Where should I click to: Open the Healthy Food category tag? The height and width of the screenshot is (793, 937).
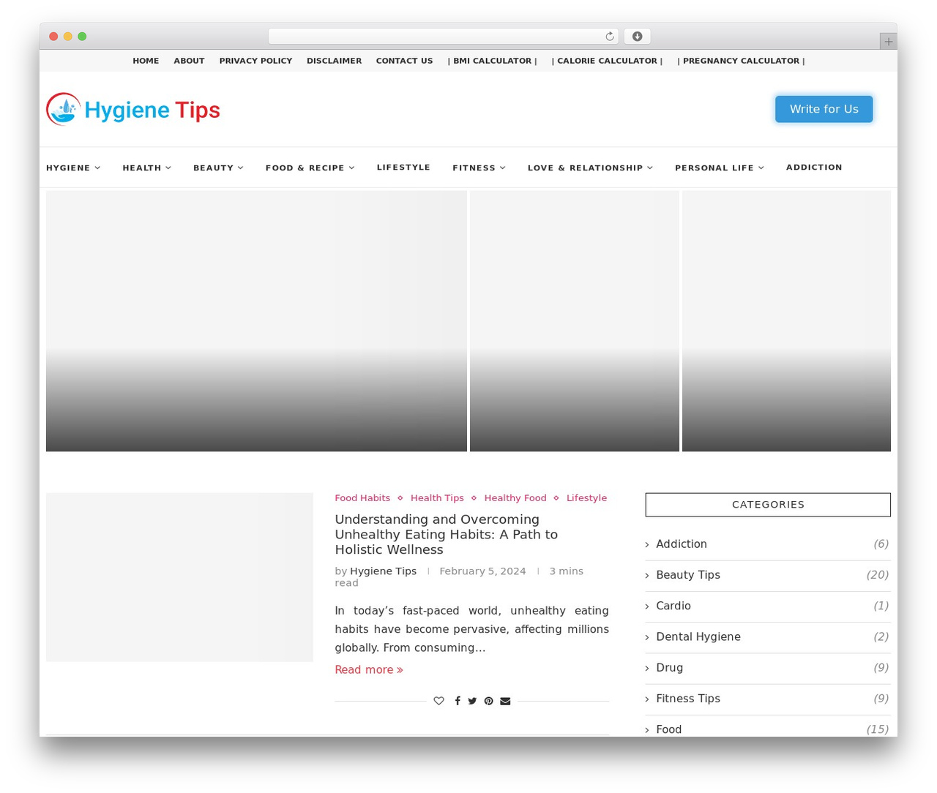[515, 498]
